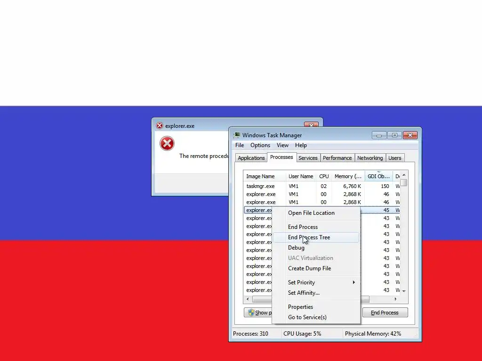Switch to the Processes tab
The width and height of the screenshot is (482, 361).
[281, 157]
